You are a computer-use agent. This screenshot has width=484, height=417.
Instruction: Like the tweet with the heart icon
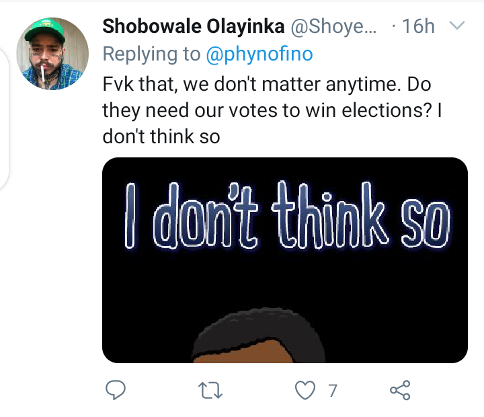[x=306, y=389]
